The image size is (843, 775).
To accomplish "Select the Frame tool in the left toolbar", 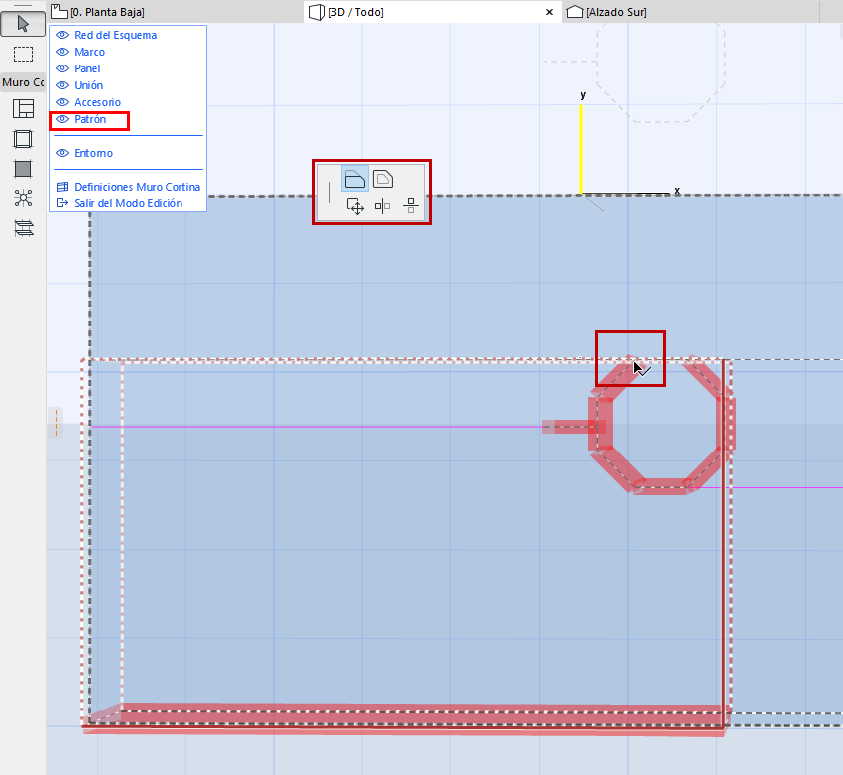I will point(22,139).
